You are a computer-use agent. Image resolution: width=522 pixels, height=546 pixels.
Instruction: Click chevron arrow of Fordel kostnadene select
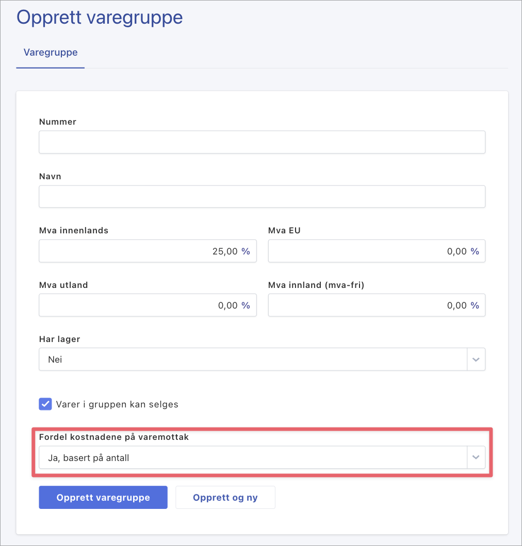click(x=476, y=457)
